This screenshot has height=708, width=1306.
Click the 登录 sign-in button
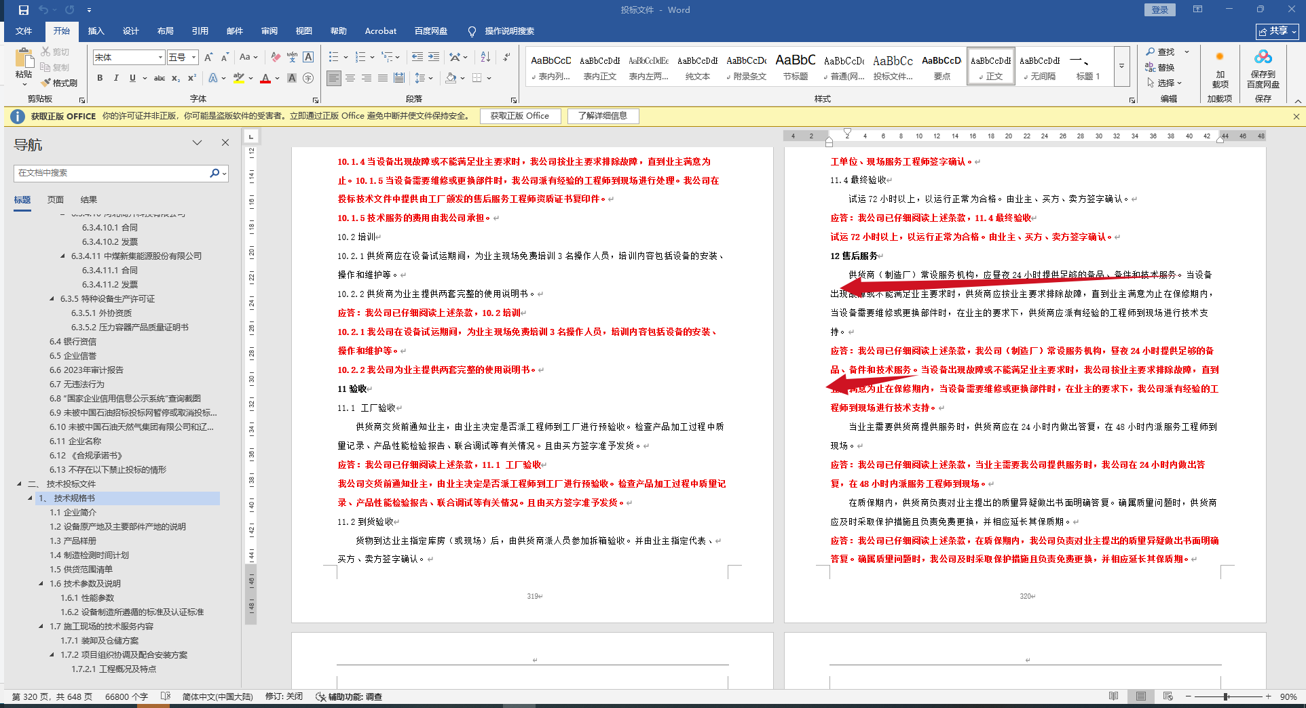pyautogui.click(x=1160, y=9)
